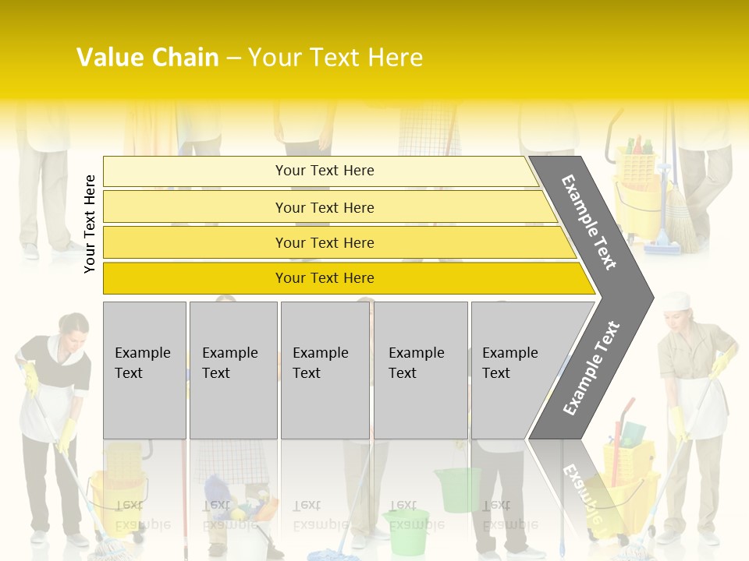Select the second yellow "Your Text Here" bar
749x561 pixels.
point(324,207)
